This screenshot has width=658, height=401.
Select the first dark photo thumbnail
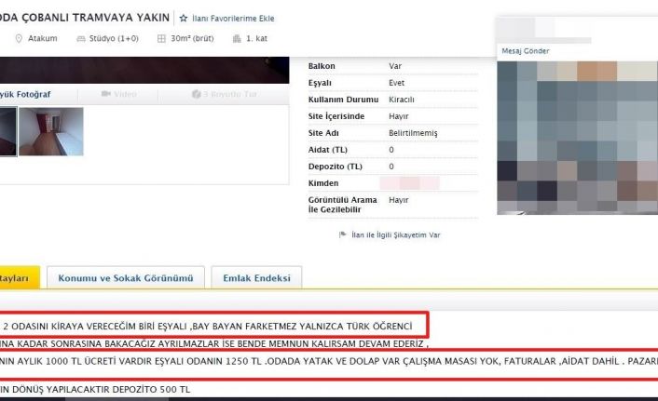8,131
